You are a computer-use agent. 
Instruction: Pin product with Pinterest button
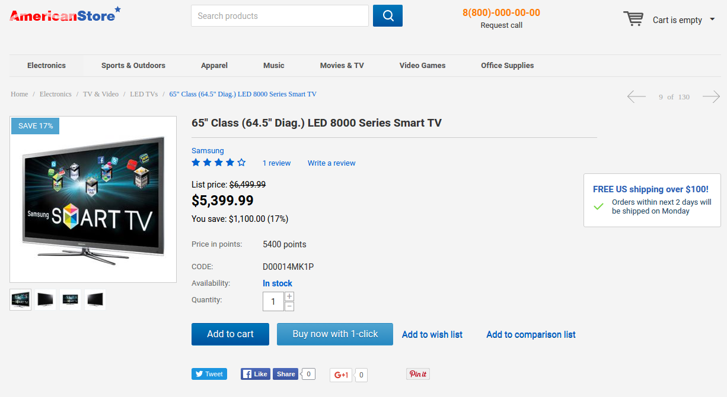[418, 374]
